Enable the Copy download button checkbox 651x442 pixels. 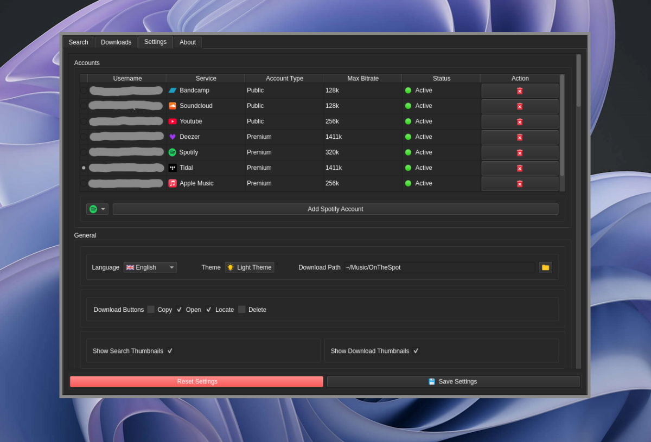point(151,310)
